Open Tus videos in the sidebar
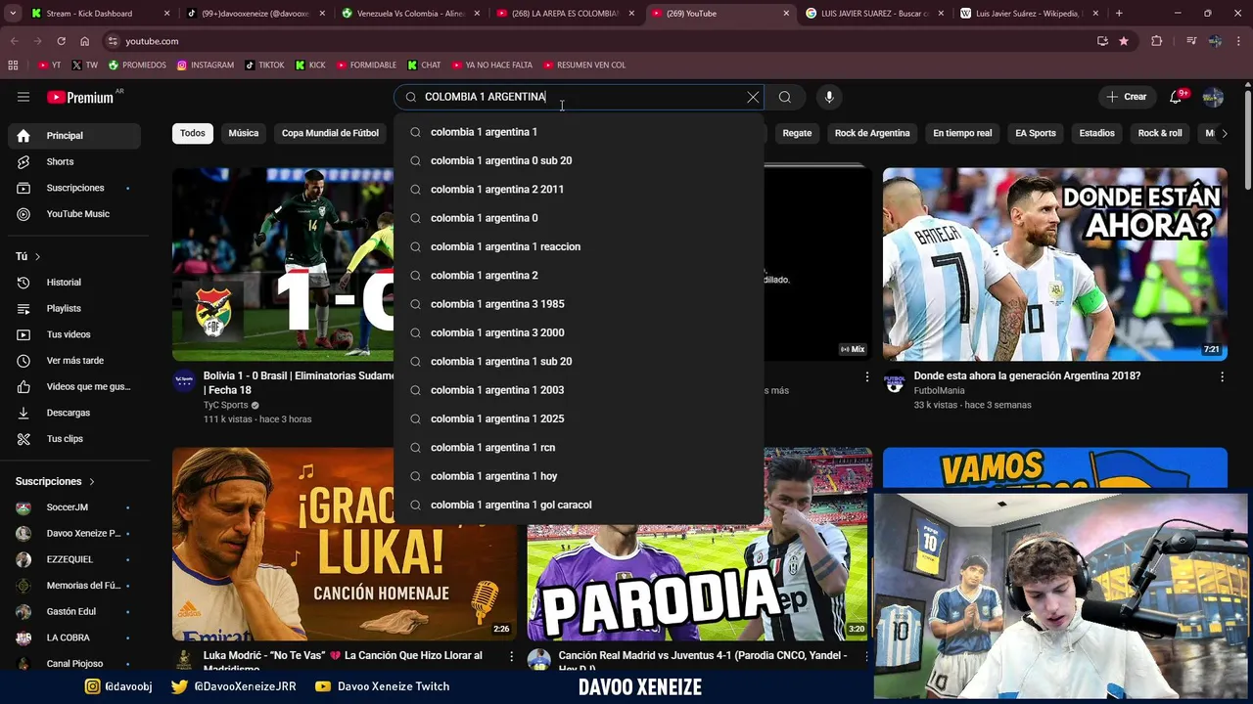The image size is (1253, 704). 74,334
